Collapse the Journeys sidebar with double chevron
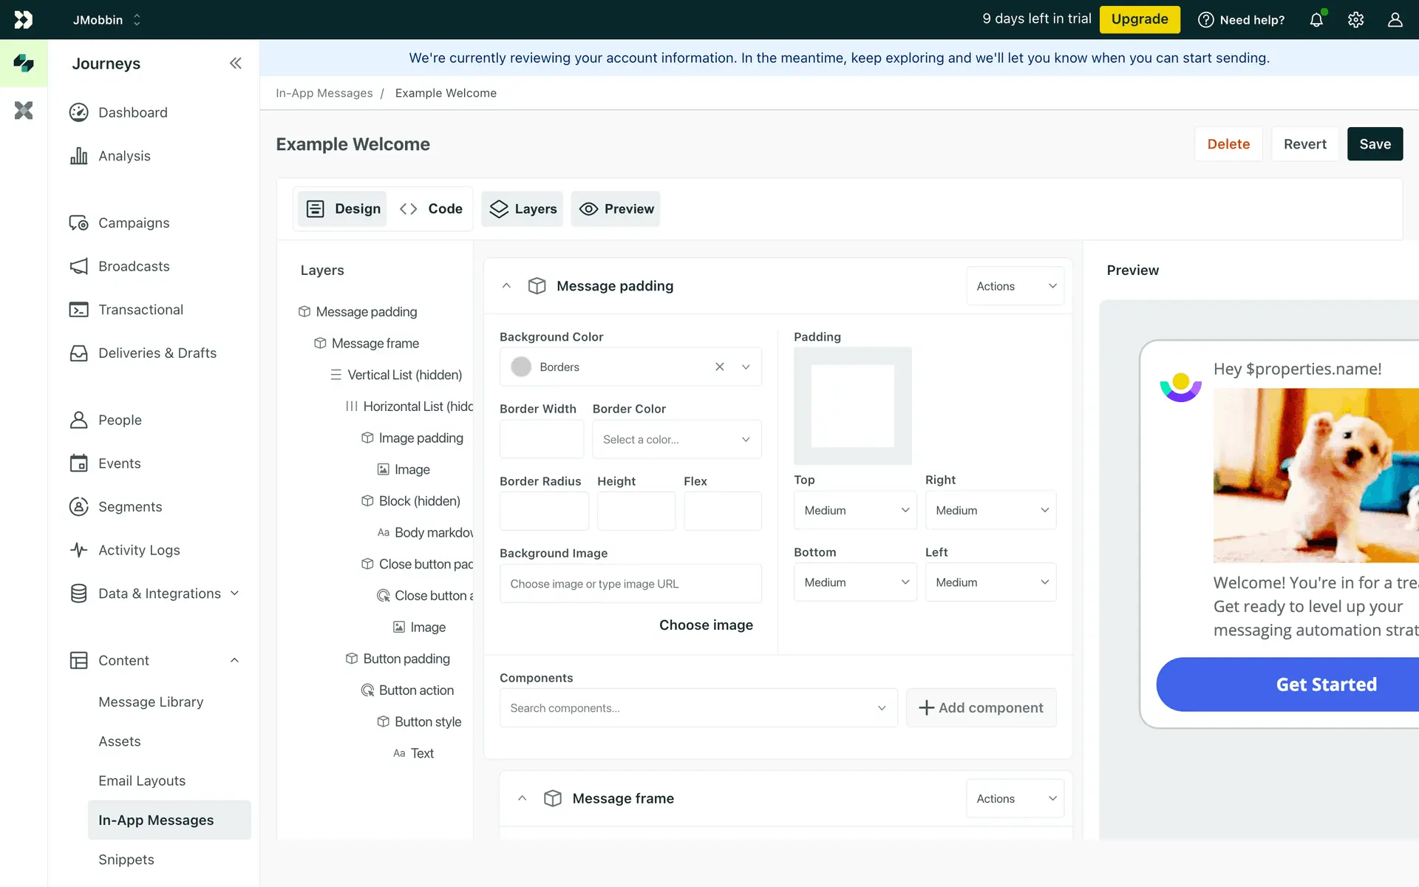The height and width of the screenshot is (887, 1419). click(x=235, y=64)
